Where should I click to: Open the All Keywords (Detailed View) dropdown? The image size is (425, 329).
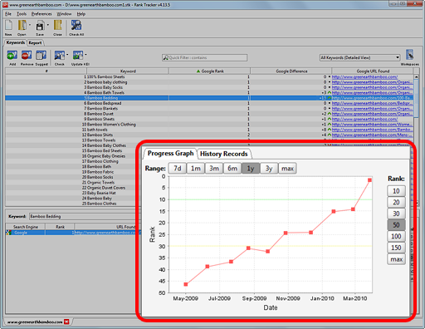[x=359, y=57]
